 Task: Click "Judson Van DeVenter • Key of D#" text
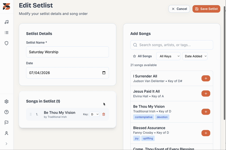tap(157, 81)
